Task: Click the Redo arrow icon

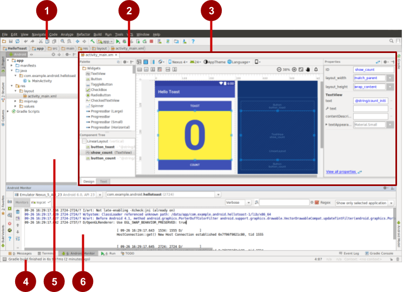Action: pos(32,41)
